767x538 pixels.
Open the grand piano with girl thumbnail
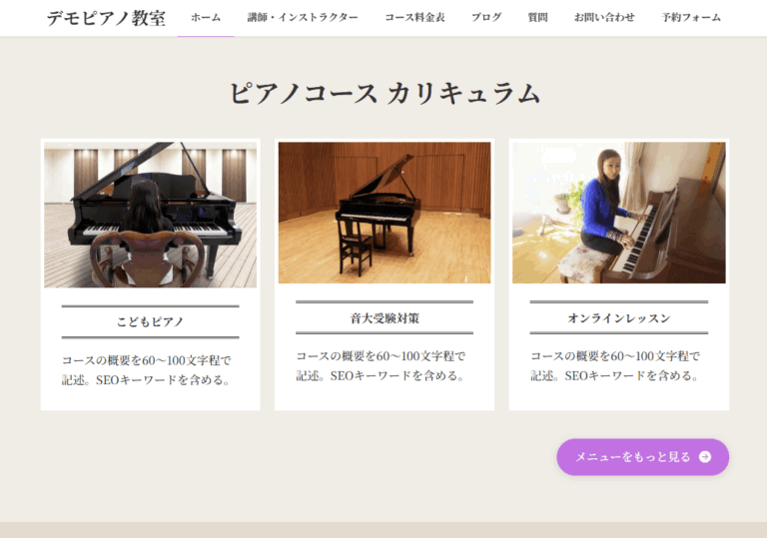pyautogui.click(x=150, y=215)
